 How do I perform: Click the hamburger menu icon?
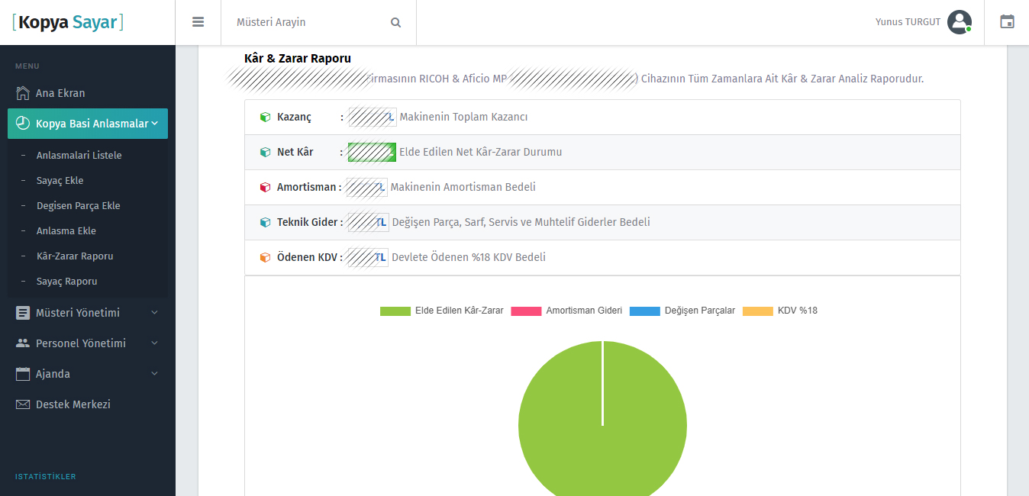coord(198,22)
